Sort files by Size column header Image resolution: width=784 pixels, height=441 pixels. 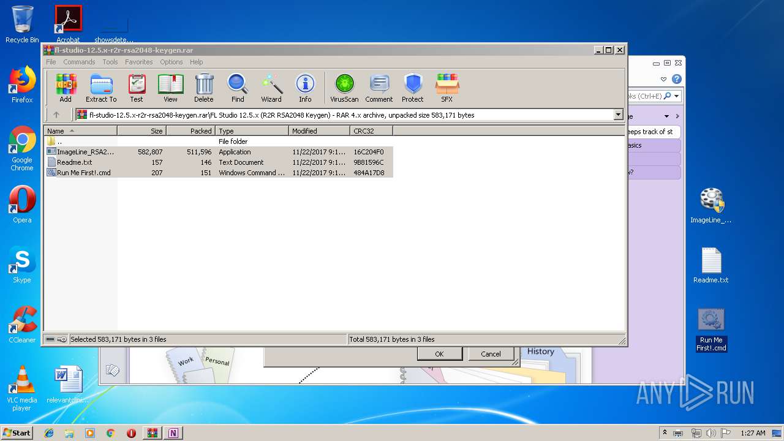(141, 131)
